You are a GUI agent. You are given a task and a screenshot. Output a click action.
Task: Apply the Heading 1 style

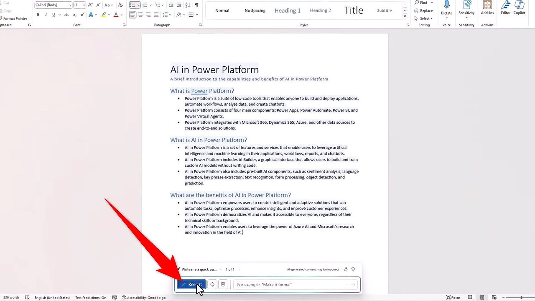click(x=288, y=10)
